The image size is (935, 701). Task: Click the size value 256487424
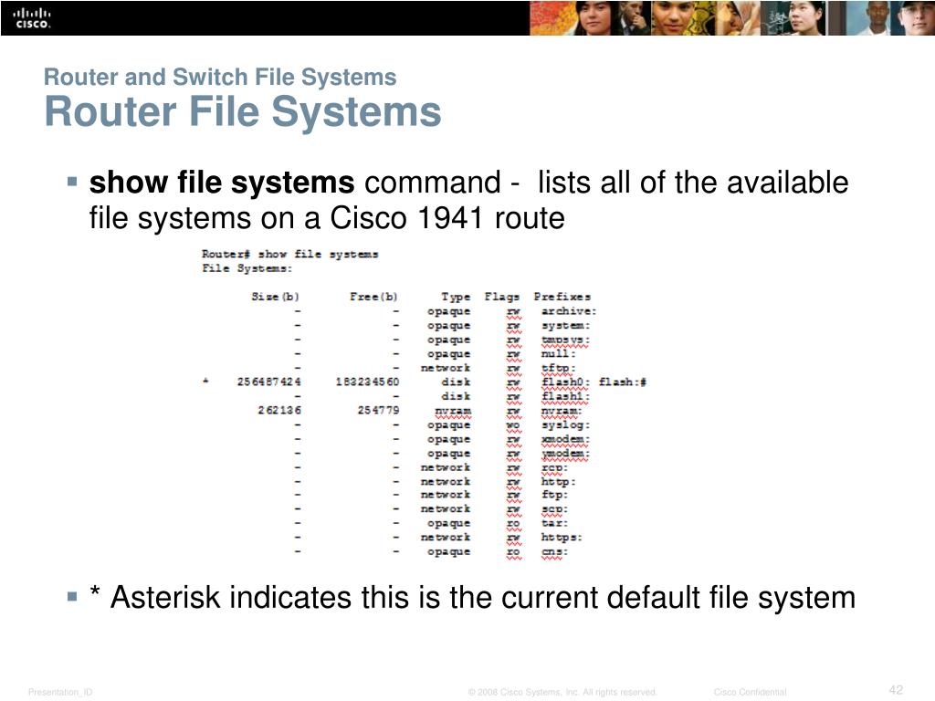pos(269,382)
